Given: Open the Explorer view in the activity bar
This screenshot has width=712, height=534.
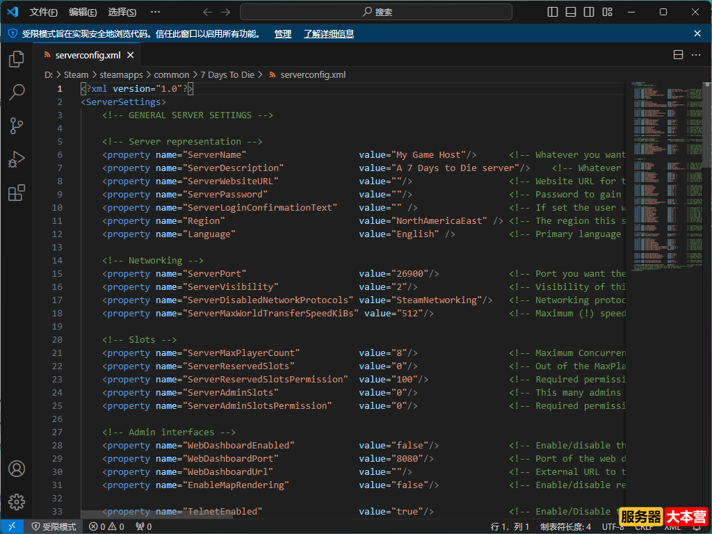Looking at the screenshot, I should click(17, 59).
